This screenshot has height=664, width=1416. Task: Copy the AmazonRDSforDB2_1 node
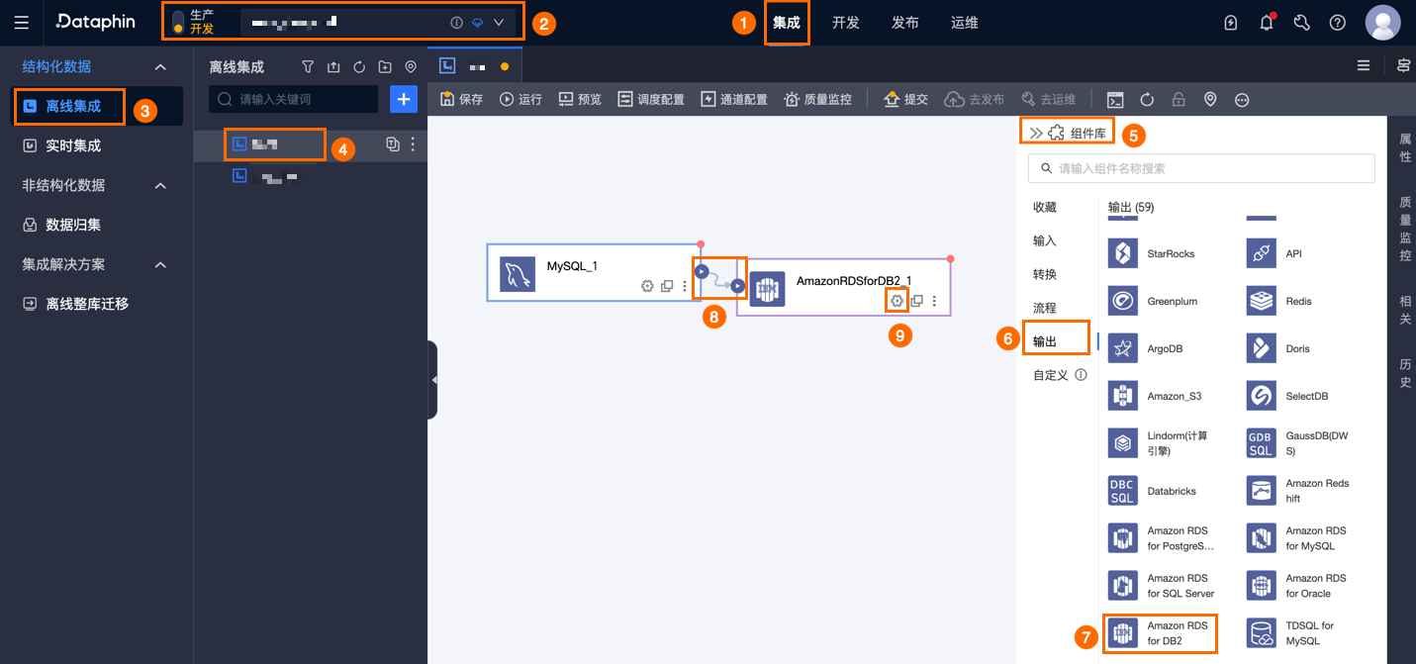[x=917, y=301]
